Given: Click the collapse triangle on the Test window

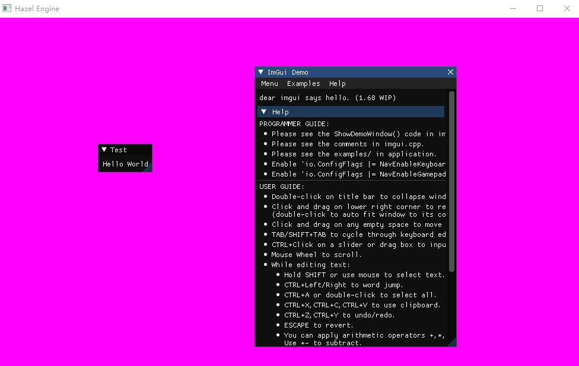Looking at the screenshot, I should tap(104, 150).
